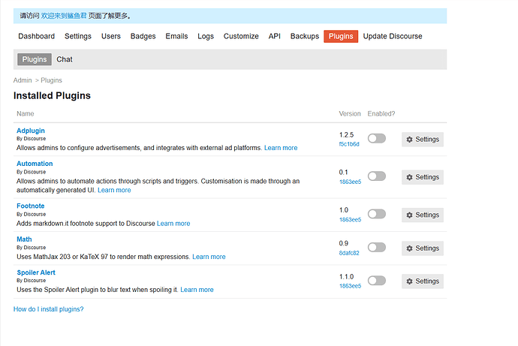Toggle the Adplugin enabled switch

[x=377, y=138]
